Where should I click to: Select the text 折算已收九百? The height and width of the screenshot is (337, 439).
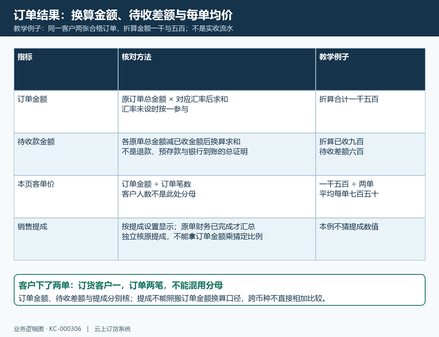click(342, 142)
